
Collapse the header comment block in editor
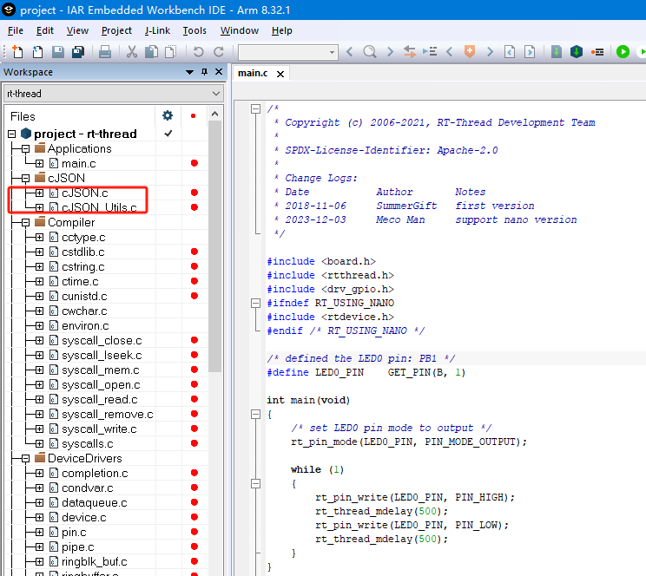pyautogui.click(x=256, y=109)
